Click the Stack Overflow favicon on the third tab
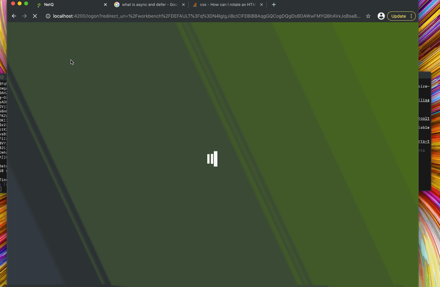Screen dimensions: 440x287 point(195,5)
